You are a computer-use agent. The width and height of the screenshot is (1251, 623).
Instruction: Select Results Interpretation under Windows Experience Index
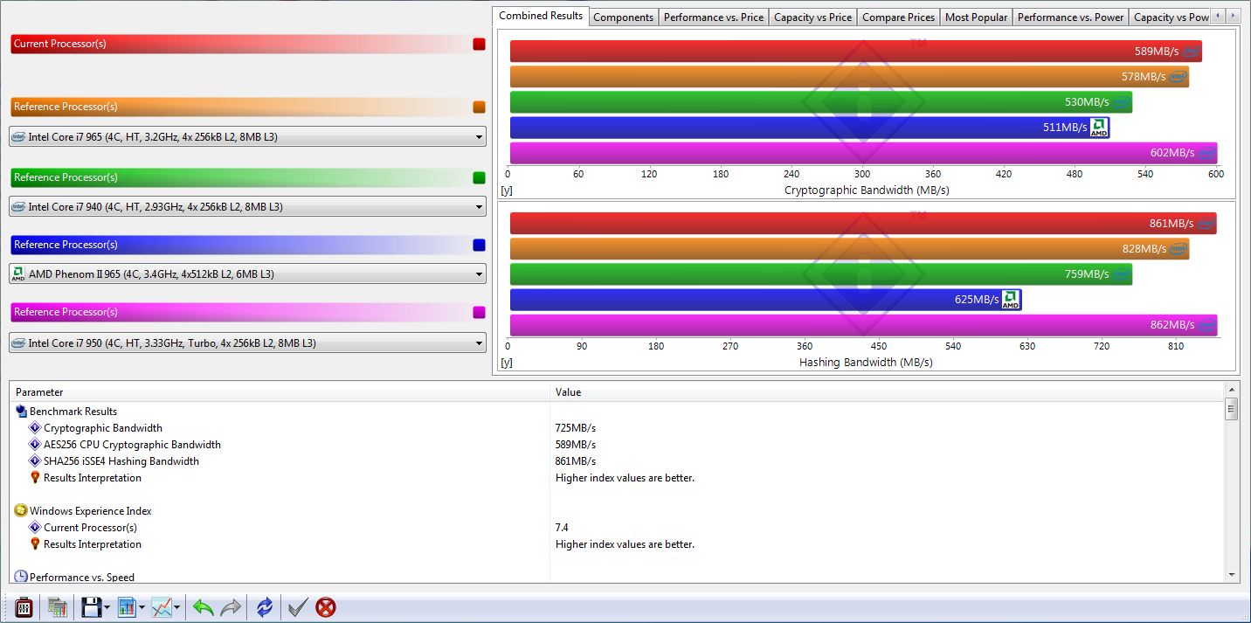click(93, 544)
